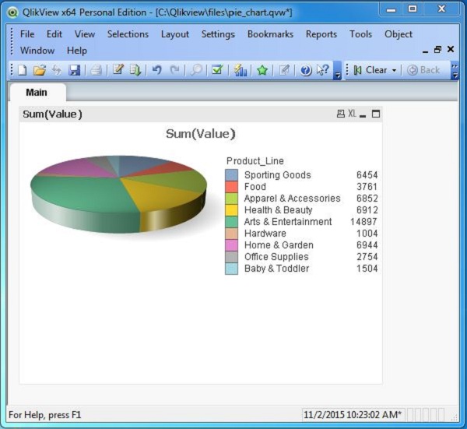The image size is (467, 429).
Task: Select the Home & Garden pink swatch
Action: (x=231, y=245)
